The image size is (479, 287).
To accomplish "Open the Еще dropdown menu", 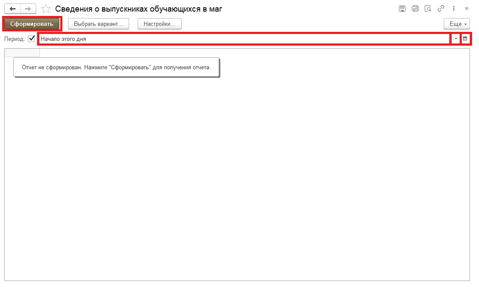I will (x=456, y=24).
